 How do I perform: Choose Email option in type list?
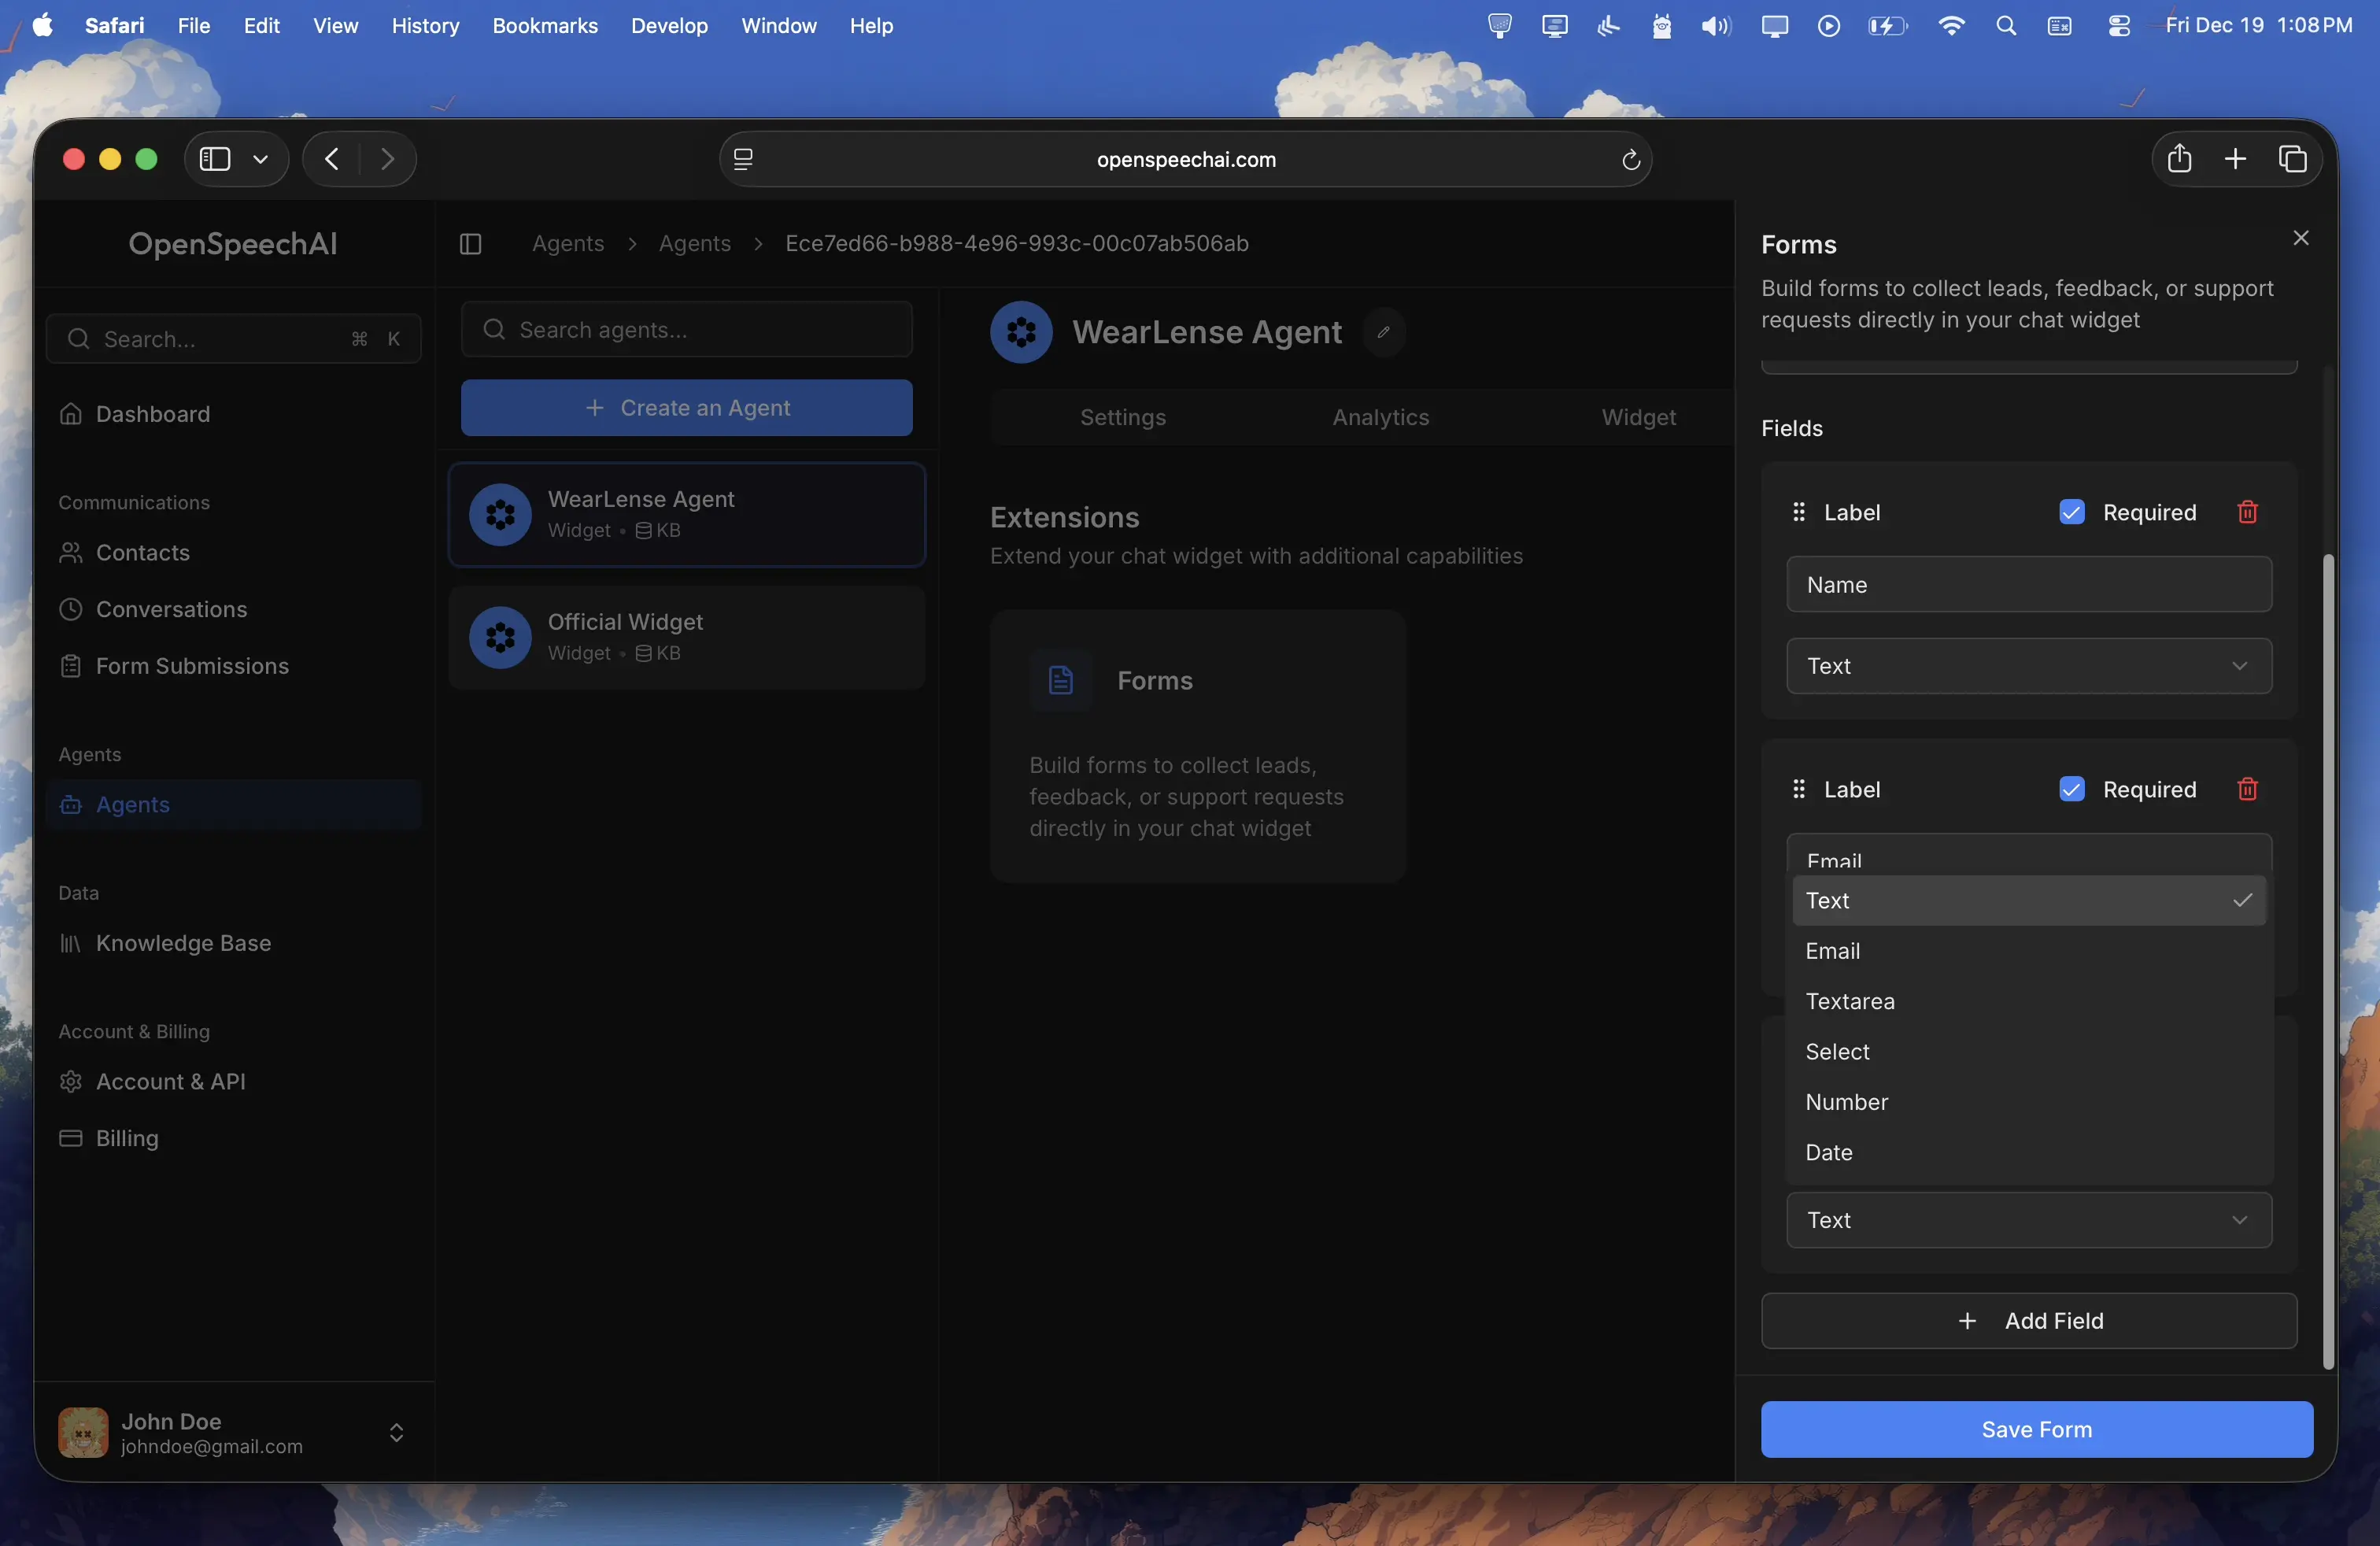(2029, 951)
